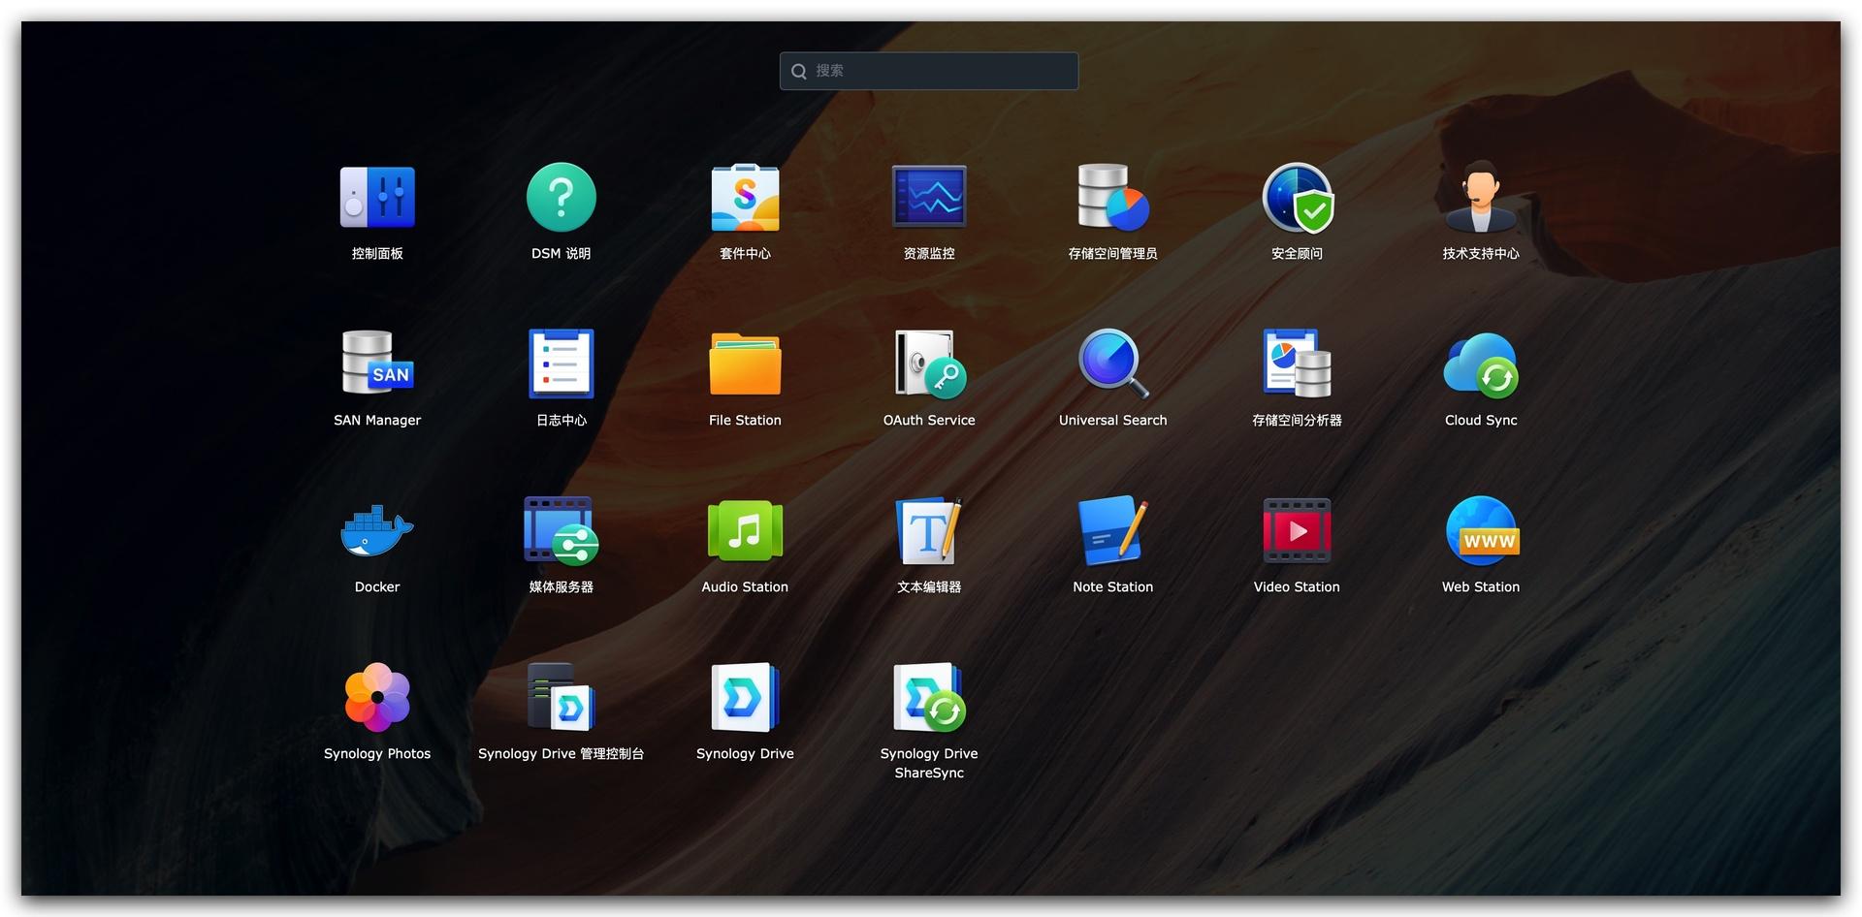This screenshot has height=917, width=1862.
Task: Launch OAuth Service icon
Action: point(929,364)
